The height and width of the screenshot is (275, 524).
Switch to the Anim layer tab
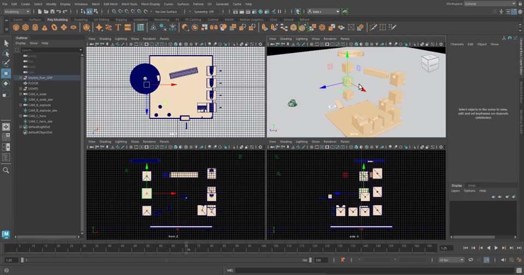[x=472, y=186]
